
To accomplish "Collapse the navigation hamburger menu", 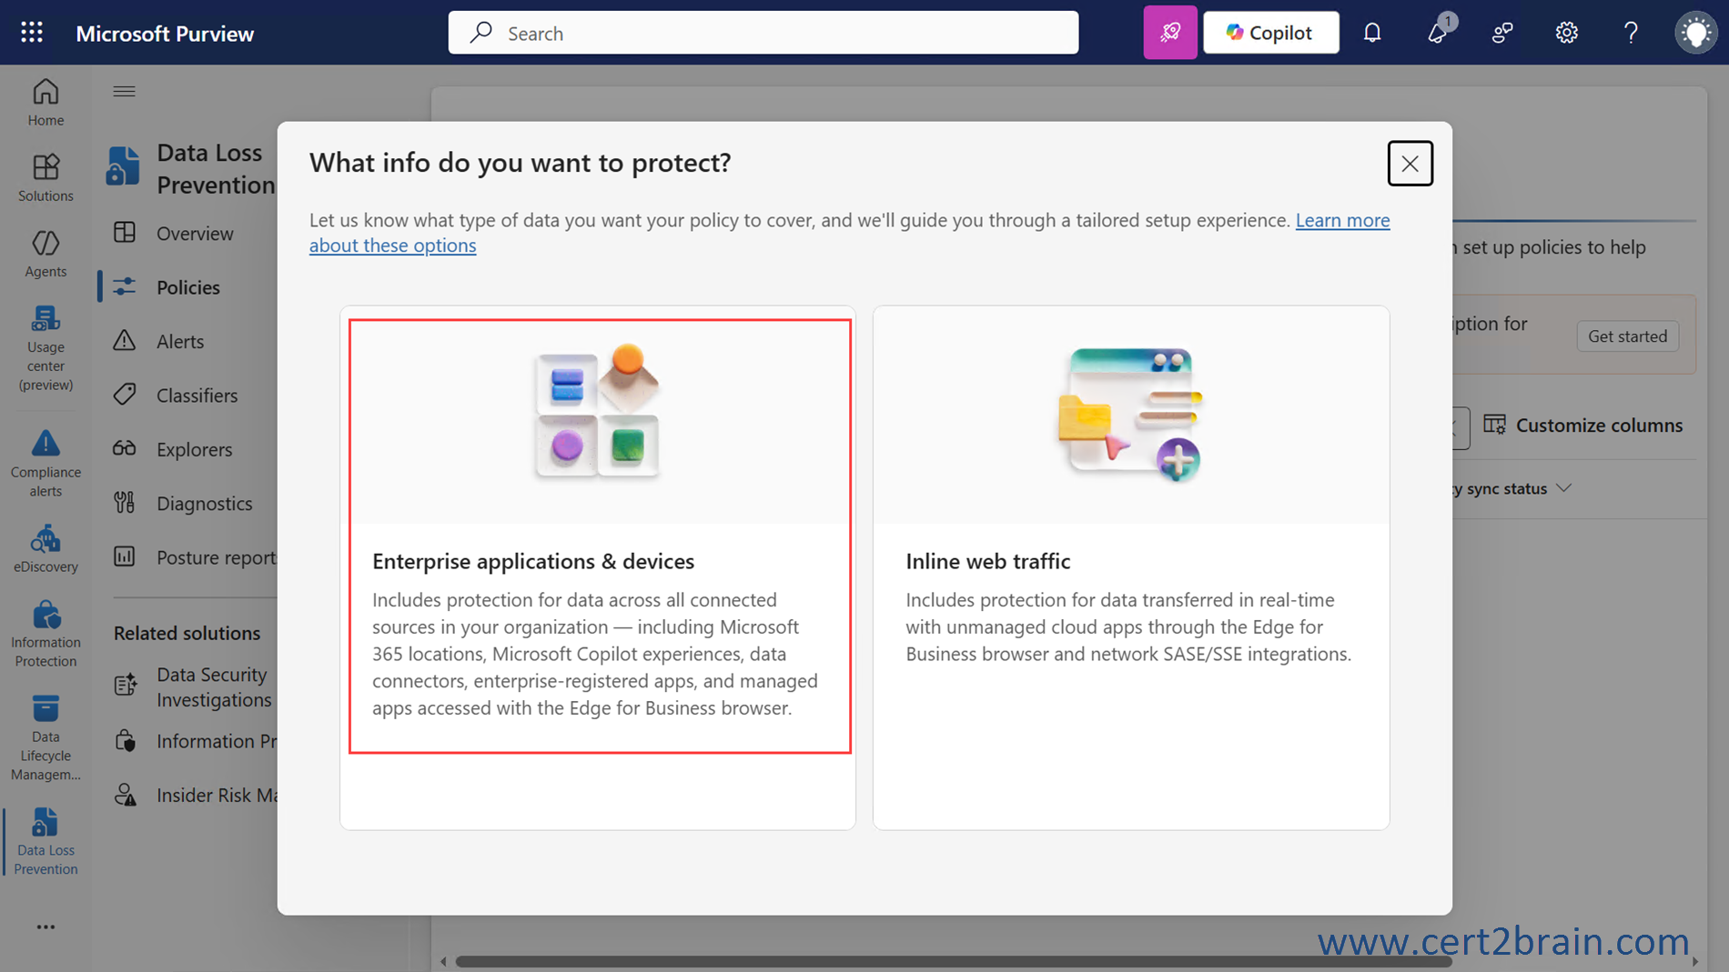I will [125, 91].
